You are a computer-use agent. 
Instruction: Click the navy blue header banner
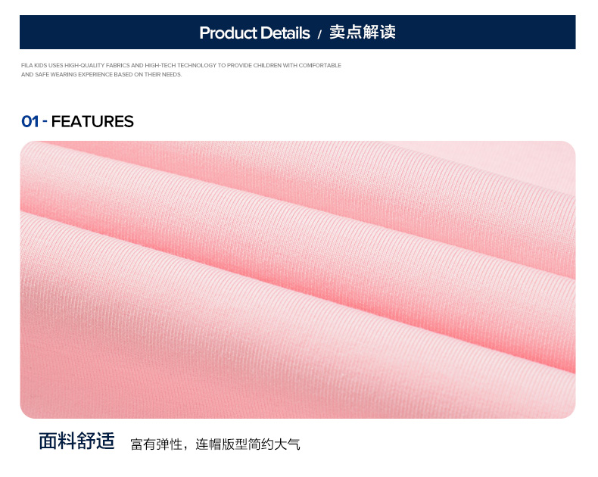pos(297,32)
